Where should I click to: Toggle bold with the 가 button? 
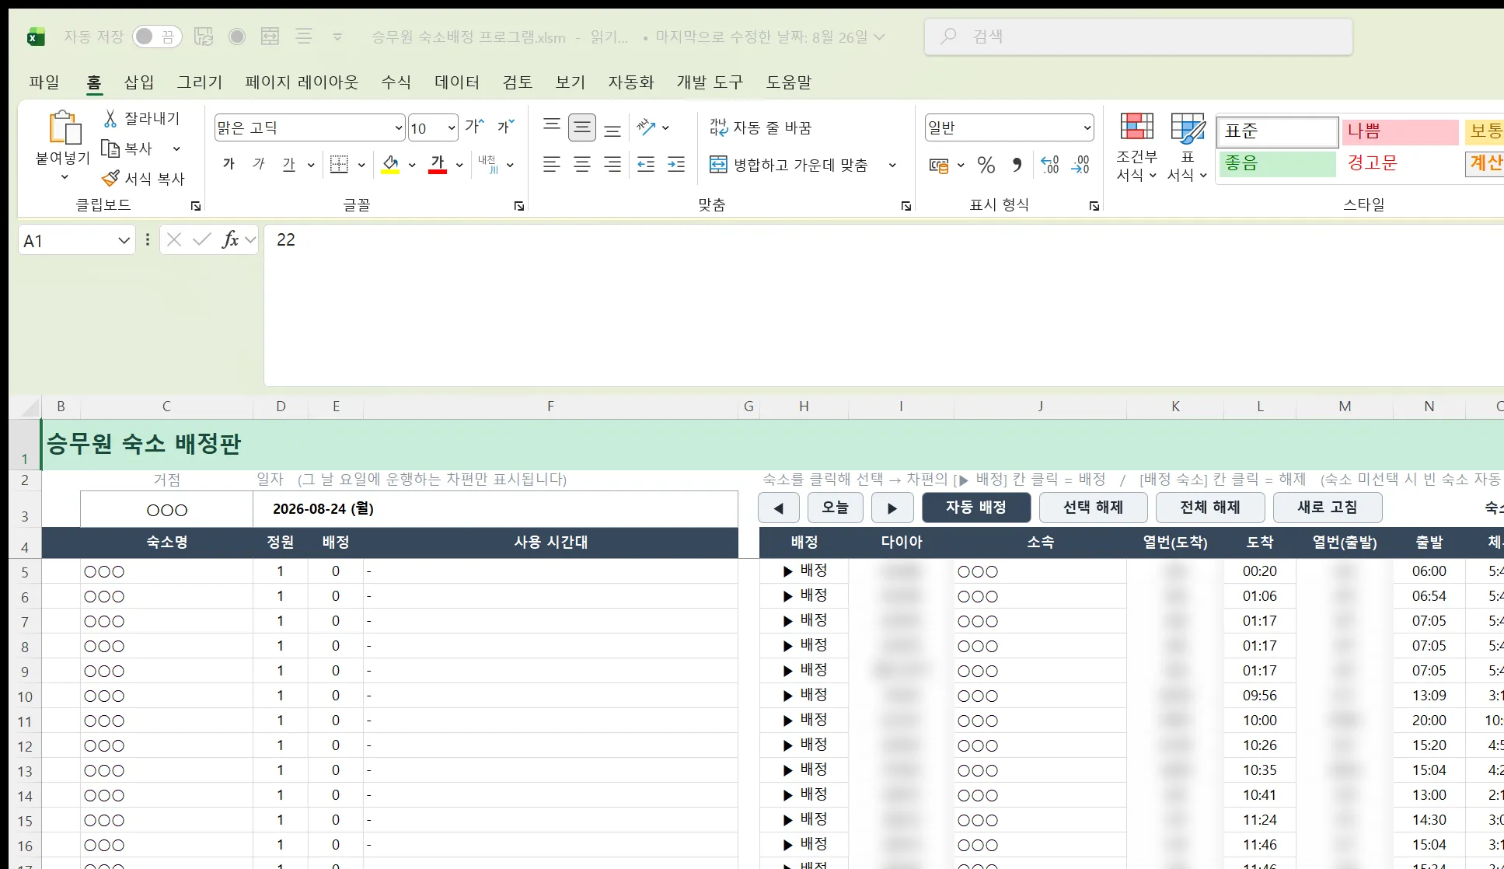tap(229, 164)
